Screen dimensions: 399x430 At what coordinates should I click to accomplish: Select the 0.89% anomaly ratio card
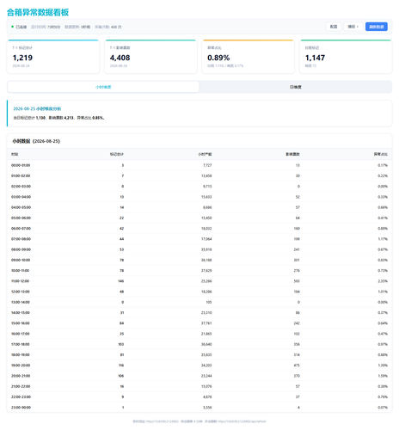249,57
